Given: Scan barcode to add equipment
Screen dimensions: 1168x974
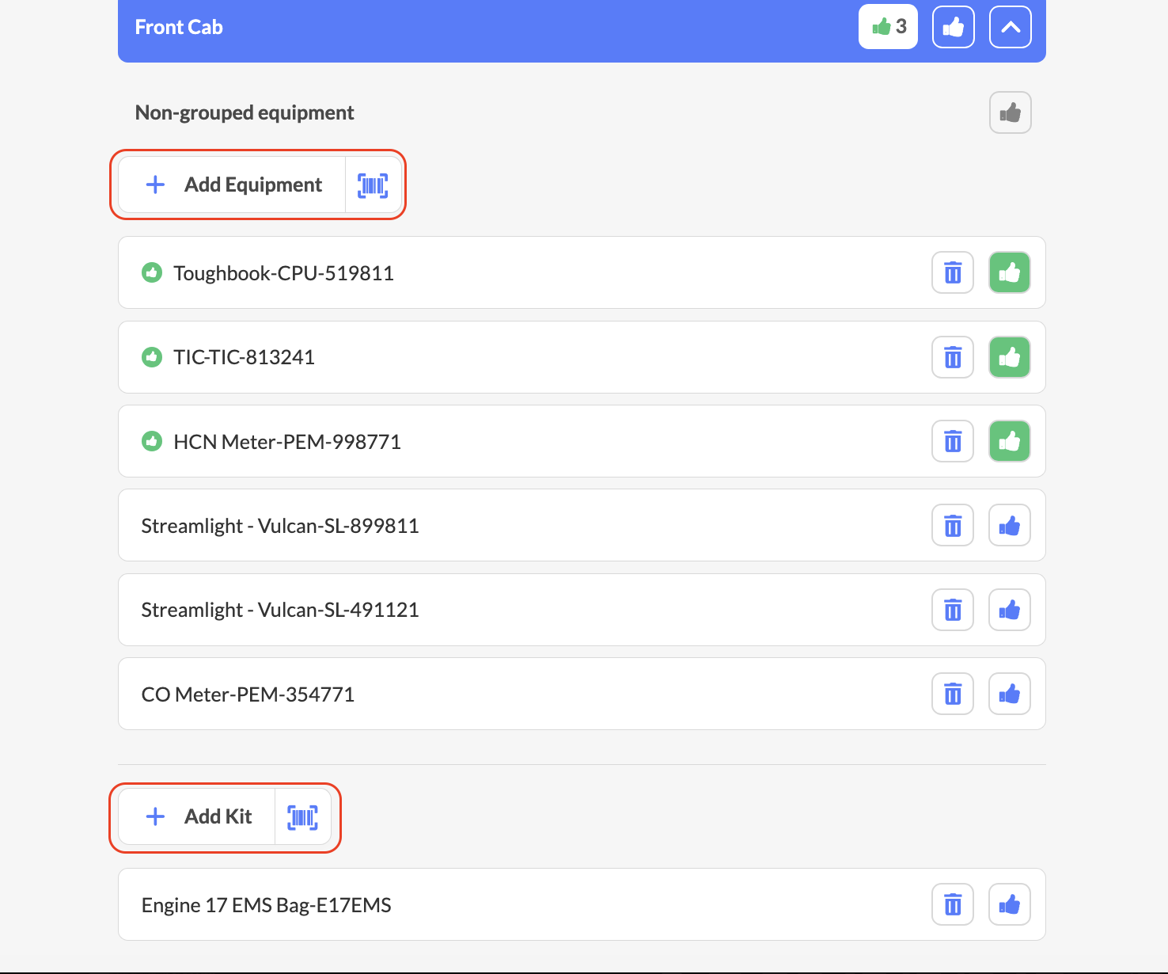Looking at the screenshot, I should [x=373, y=185].
